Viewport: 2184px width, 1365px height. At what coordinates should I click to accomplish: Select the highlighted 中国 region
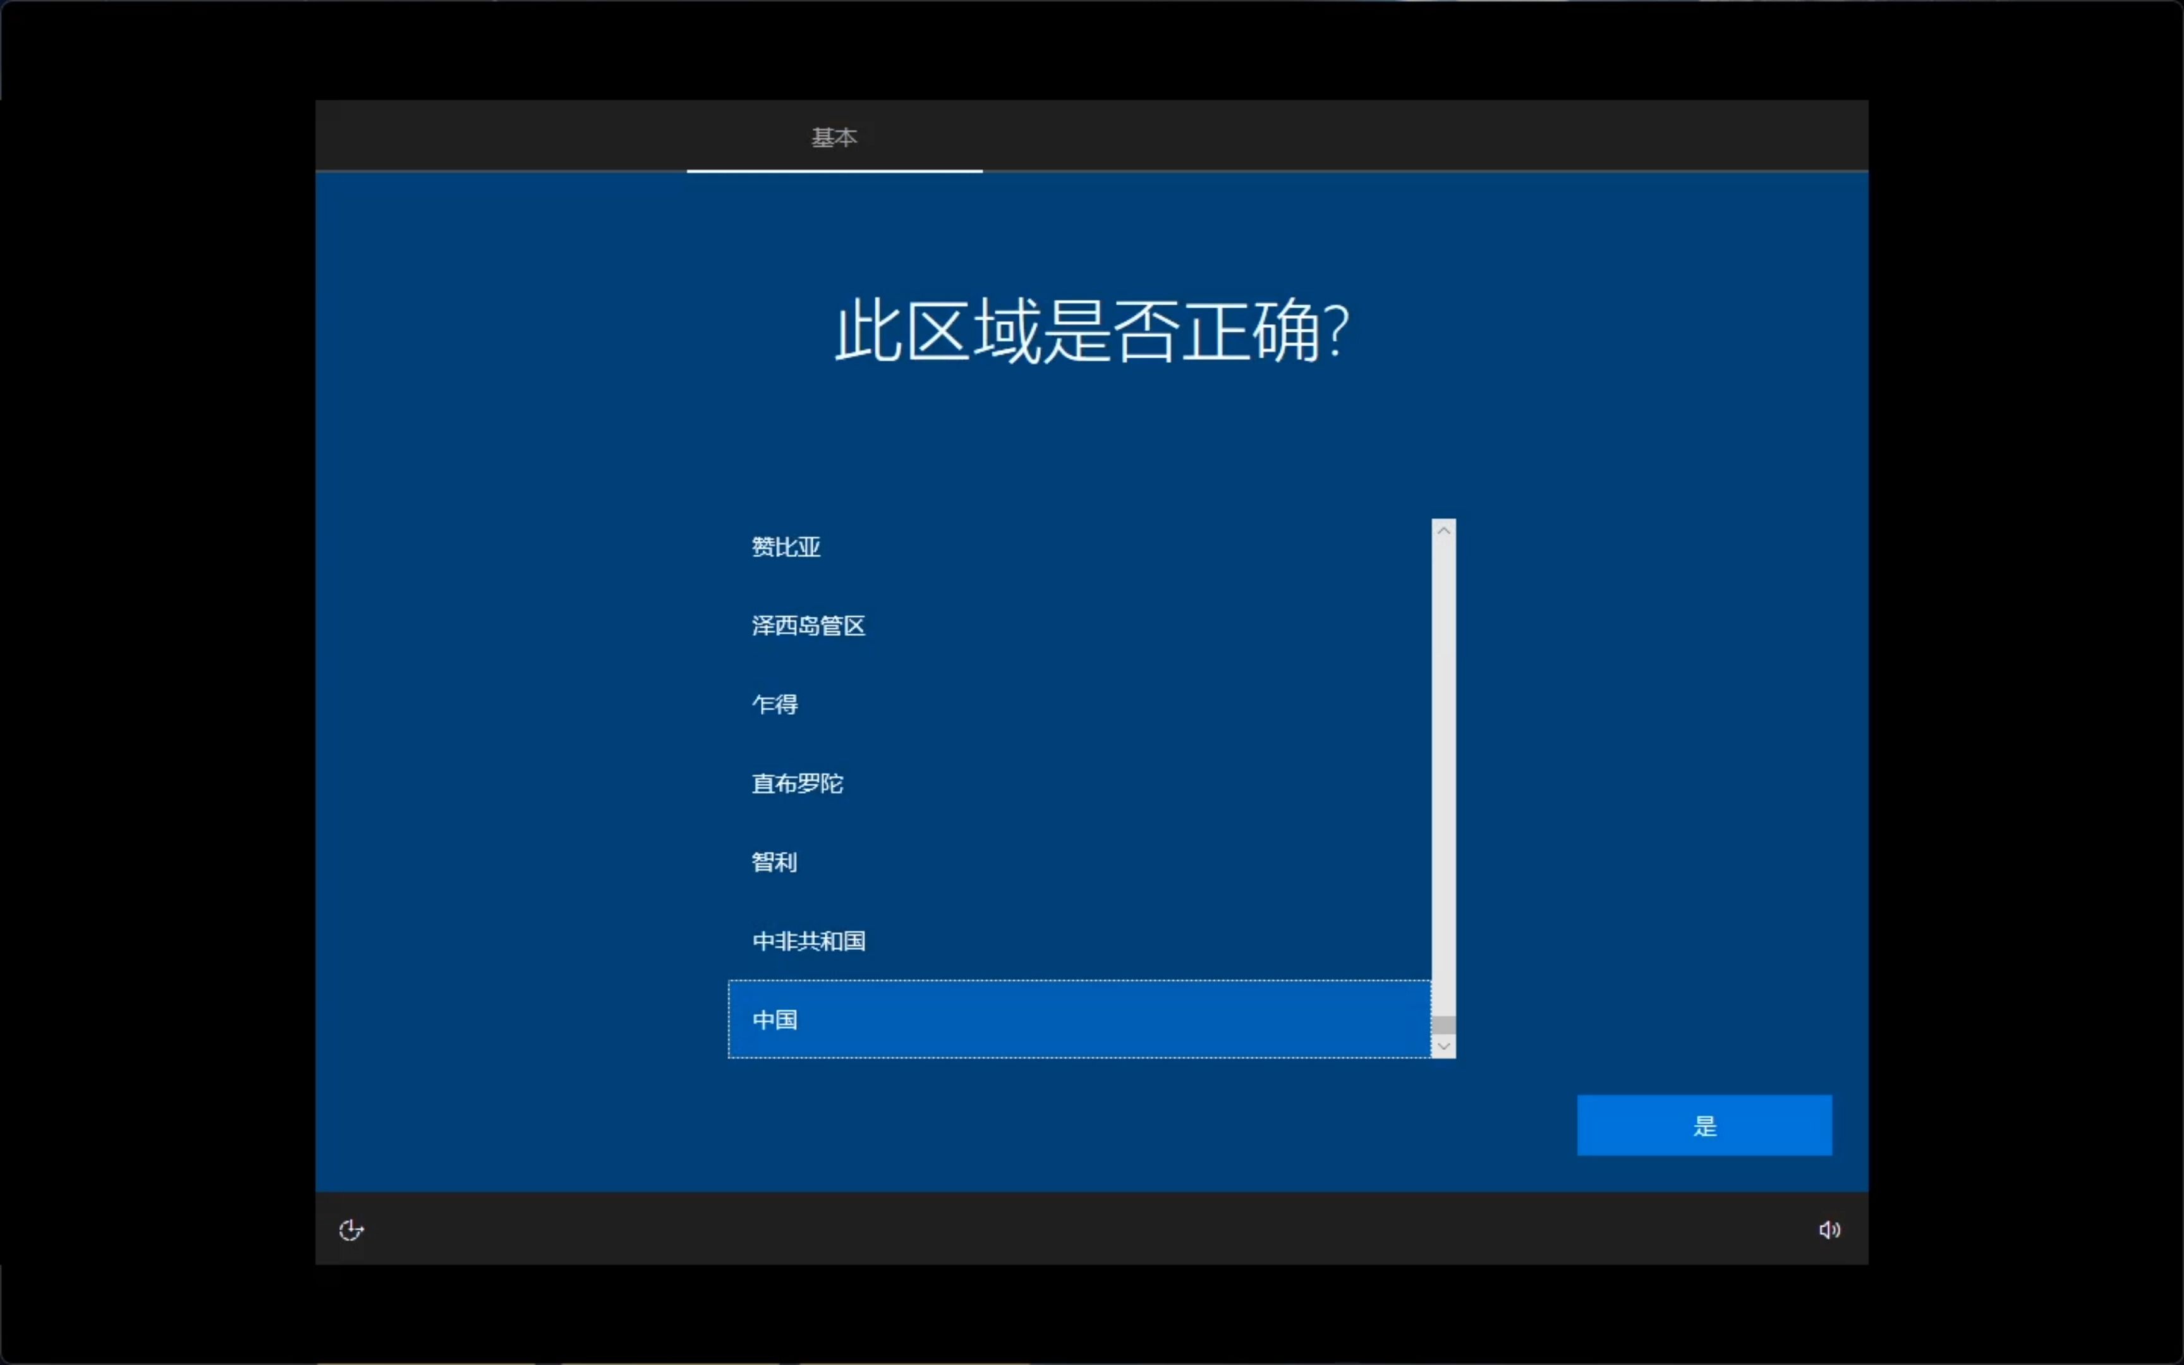(x=1079, y=1019)
